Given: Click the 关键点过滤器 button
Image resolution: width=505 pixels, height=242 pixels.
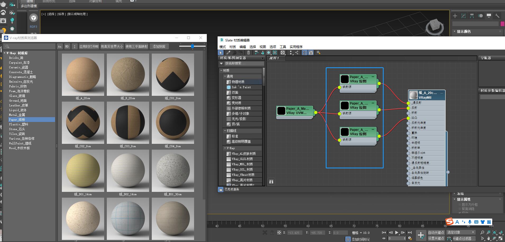Looking at the screenshot, I should [x=464, y=238].
